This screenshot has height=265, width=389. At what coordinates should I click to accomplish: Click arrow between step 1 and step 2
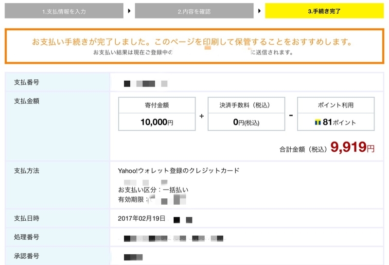pyautogui.click(x=129, y=11)
